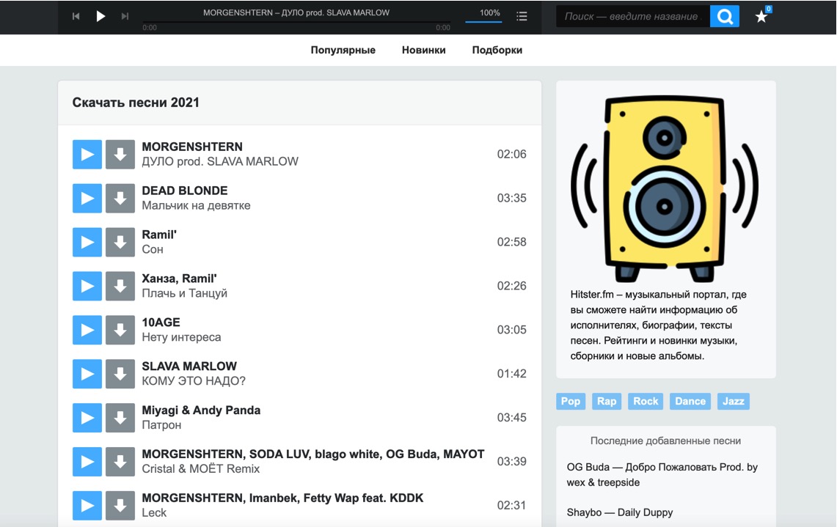Click duration 03:45 of Патрон

(x=511, y=418)
